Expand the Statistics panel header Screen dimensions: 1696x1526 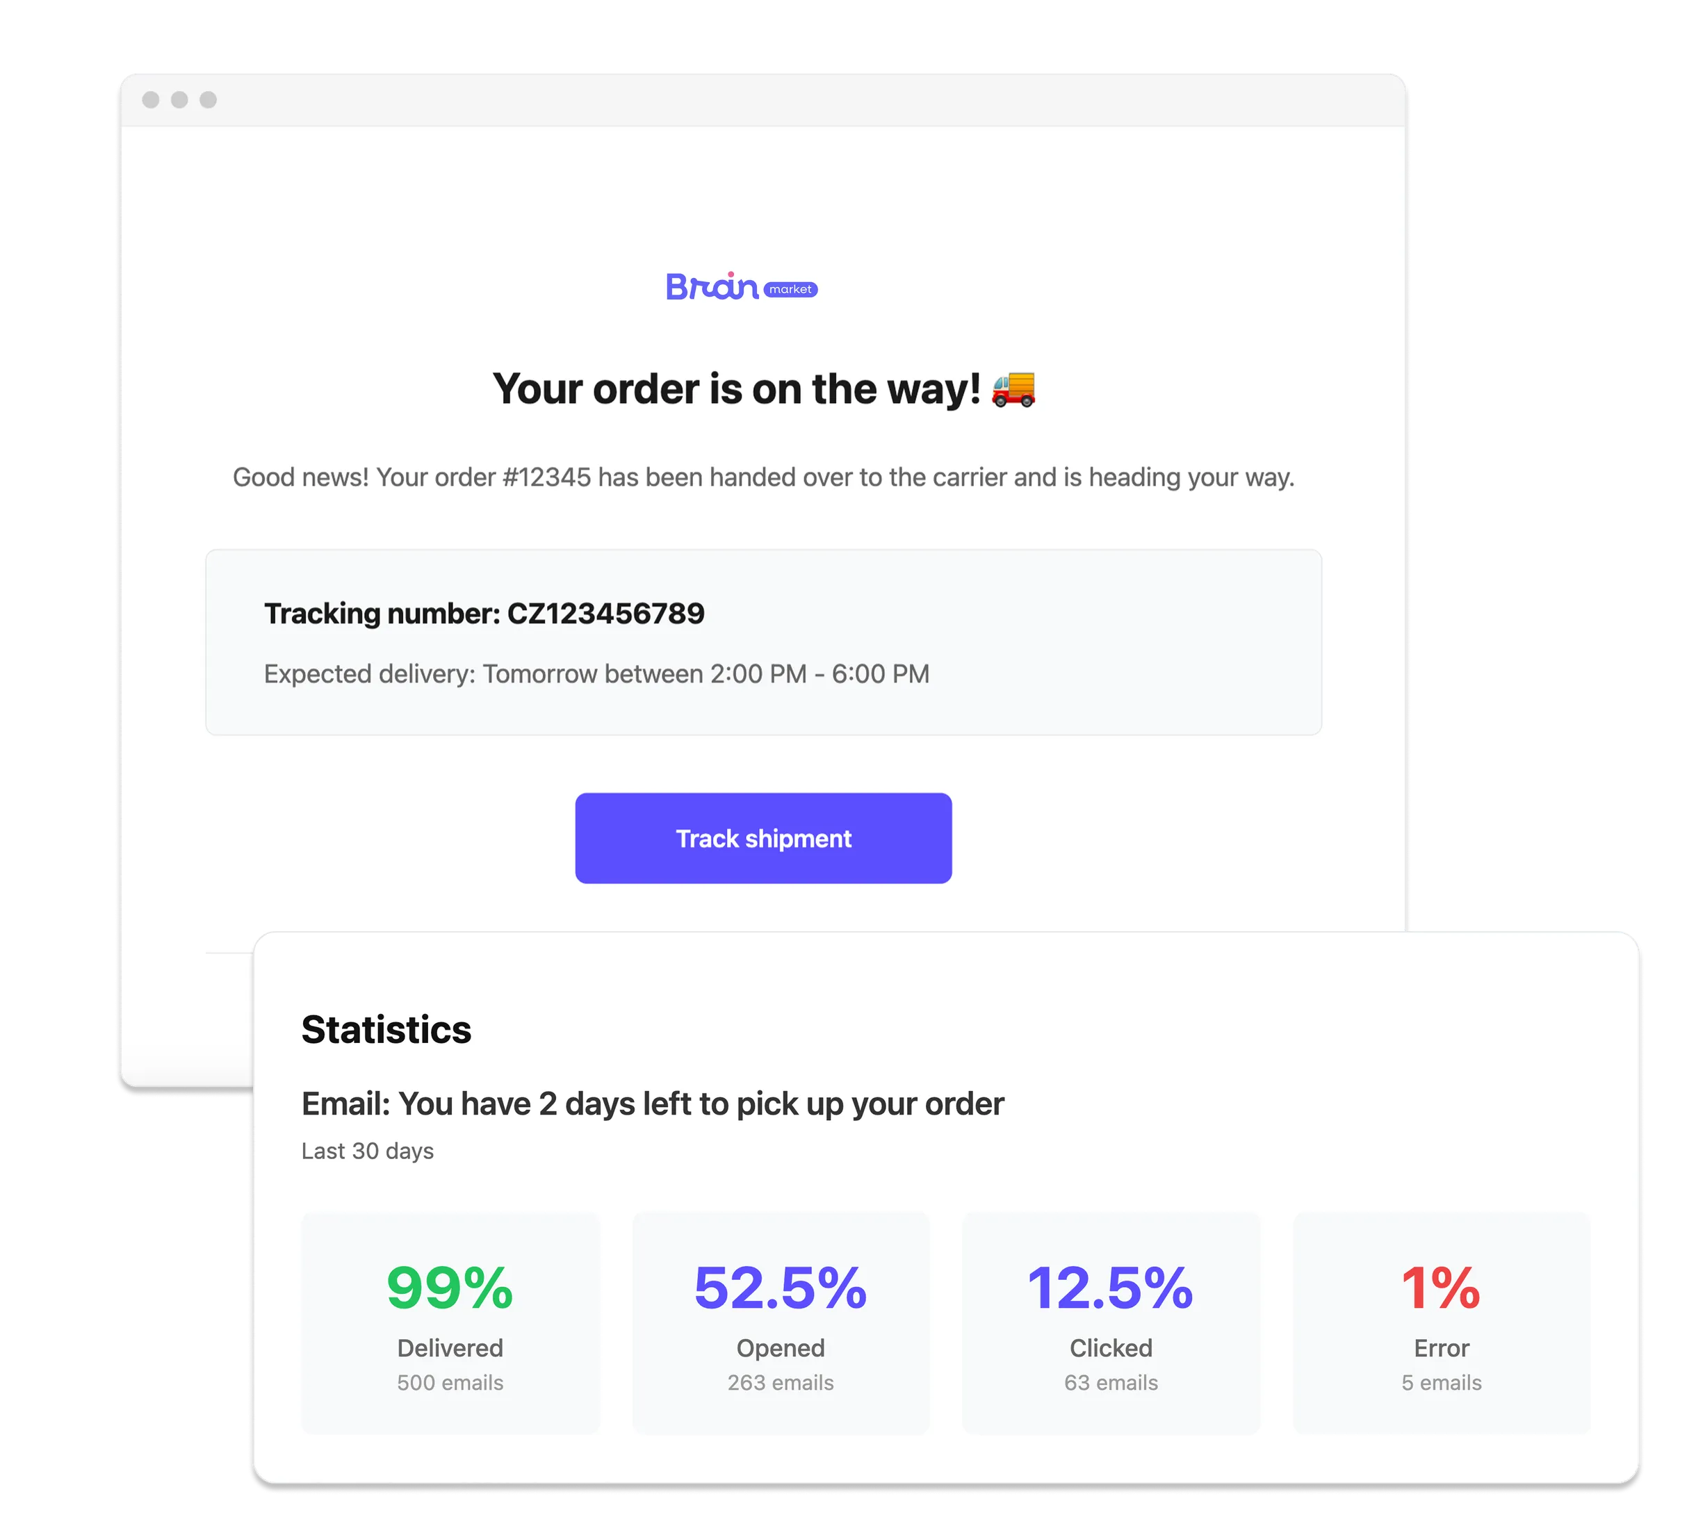[x=386, y=1028]
